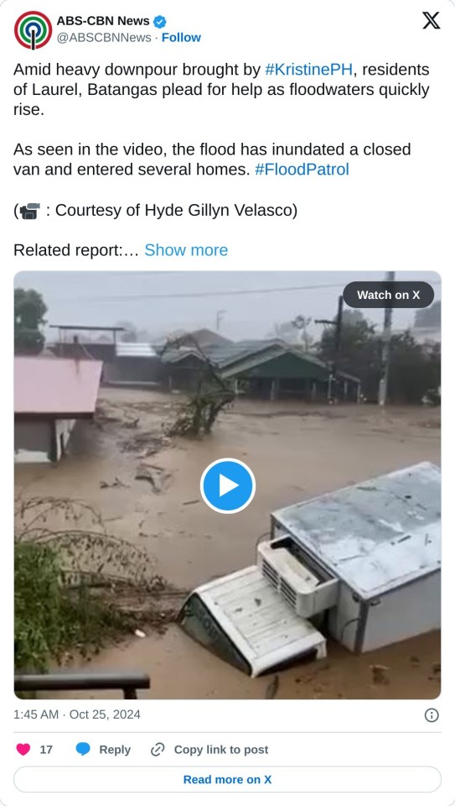The height and width of the screenshot is (806, 455).
Task: Click the info circle icon
Action: coord(432,715)
